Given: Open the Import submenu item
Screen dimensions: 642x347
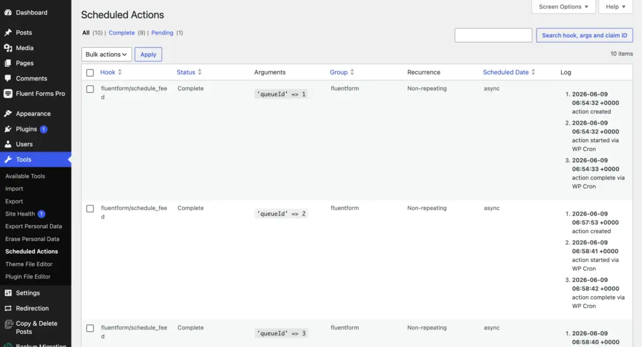Looking at the screenshot, I should pyautogui.click(x=14, y=189).
